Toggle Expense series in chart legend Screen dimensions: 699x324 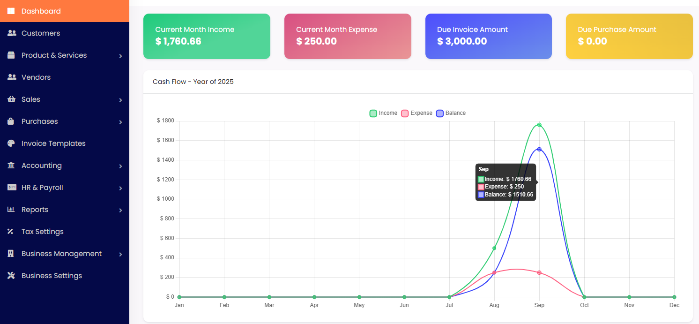click(x=416, y=113)
